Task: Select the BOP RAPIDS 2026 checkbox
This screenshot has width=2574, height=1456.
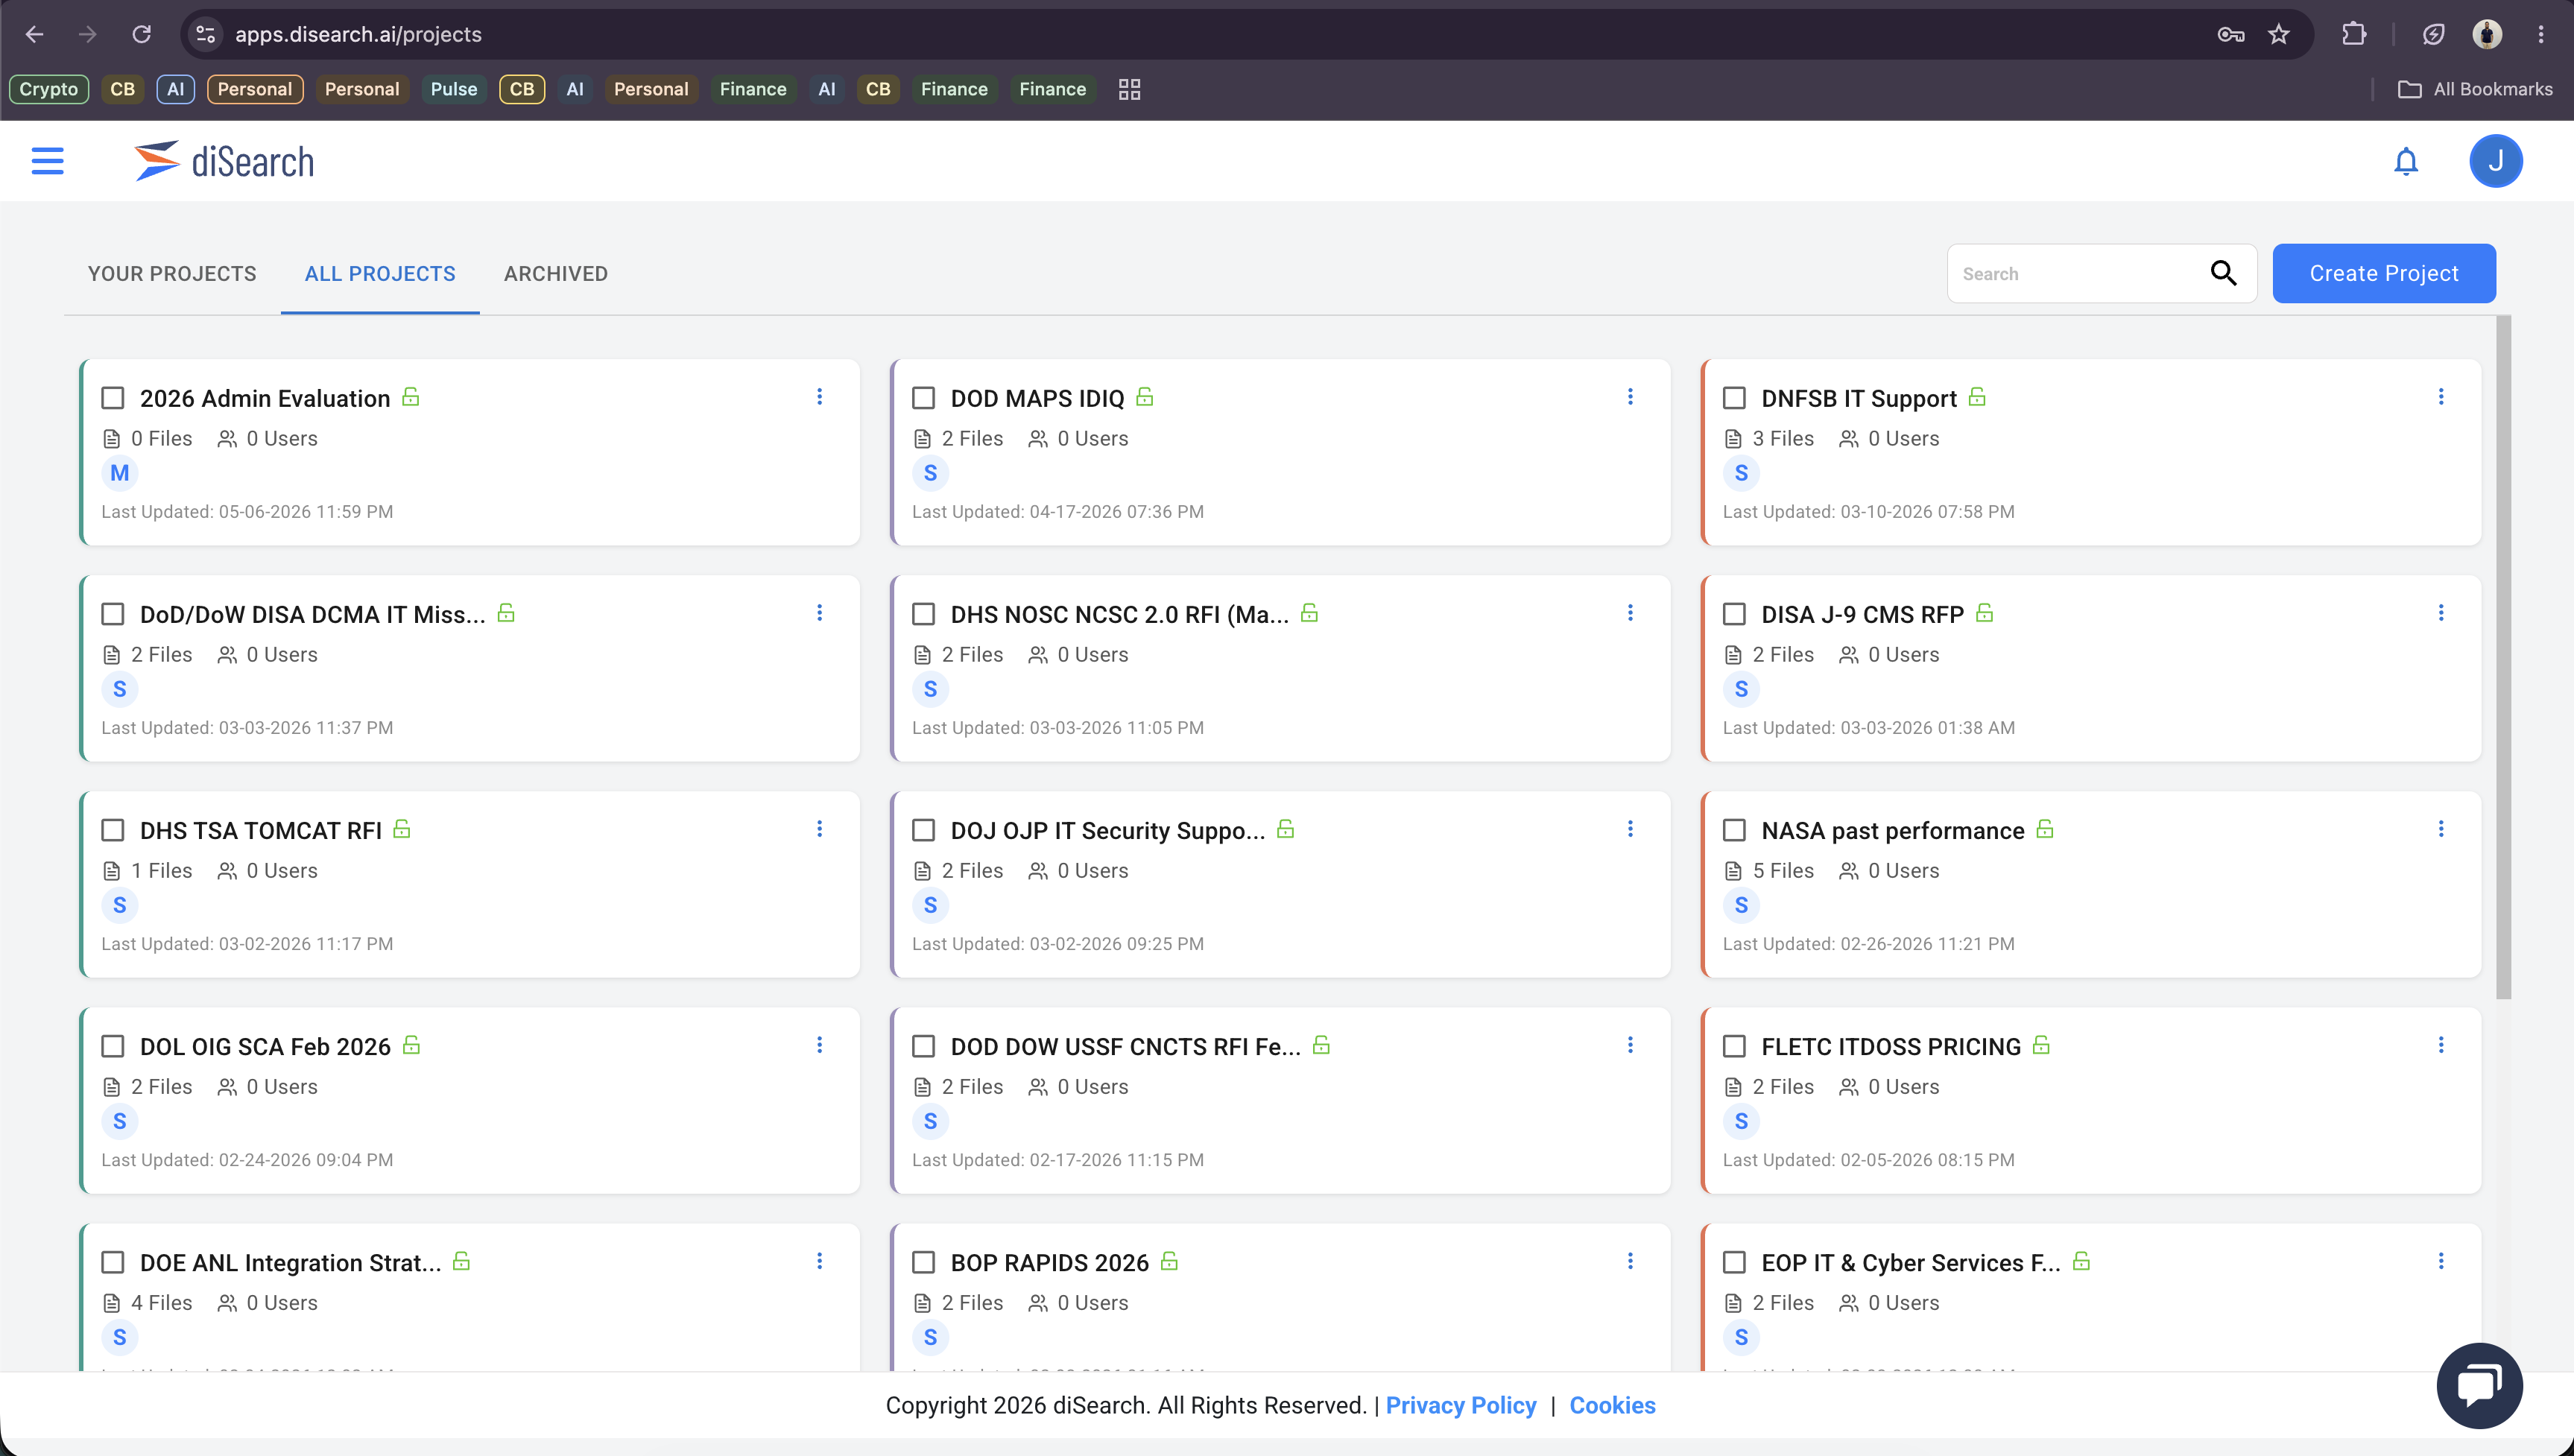Action: 924,1262
